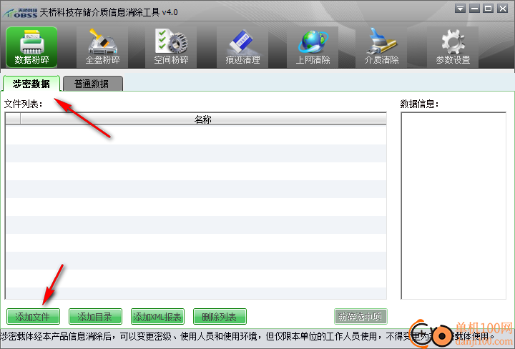The height and width of the screenshot is (349, 515).
Task: Open the 上网清除 browsing cleanup module
Action: click(x=313, y=47)
